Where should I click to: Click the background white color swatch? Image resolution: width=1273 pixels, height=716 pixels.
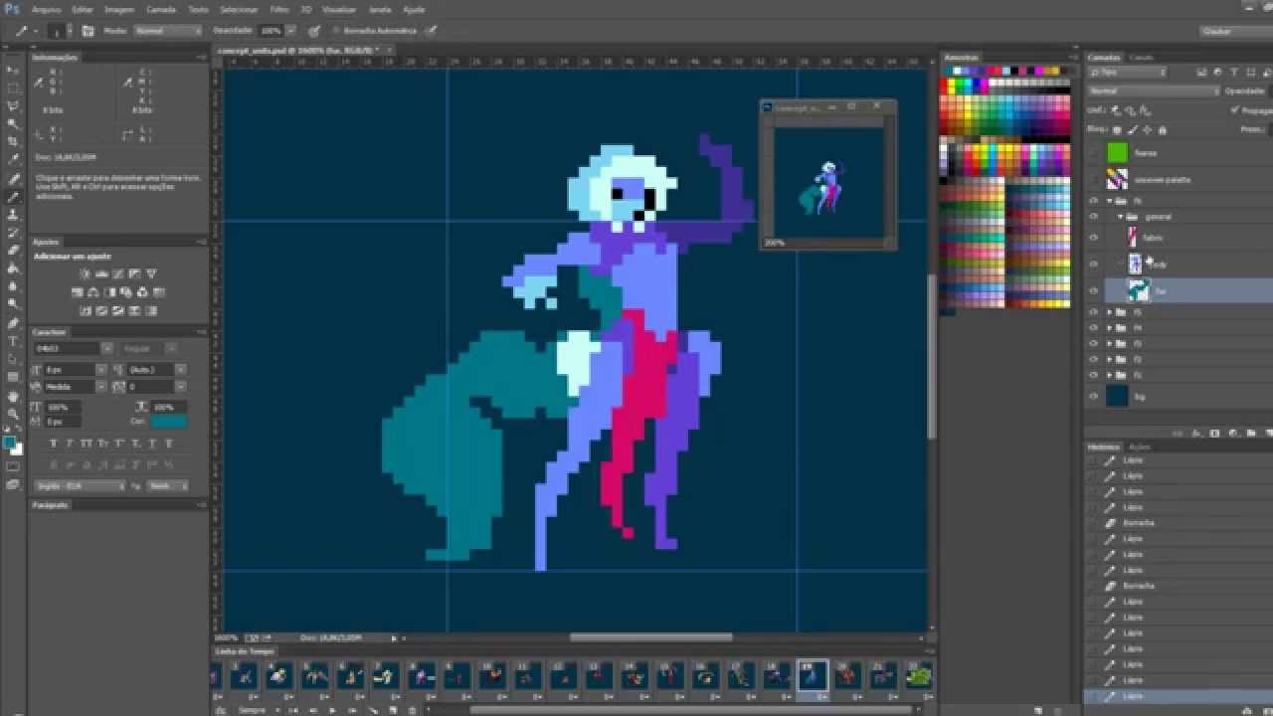17,449
